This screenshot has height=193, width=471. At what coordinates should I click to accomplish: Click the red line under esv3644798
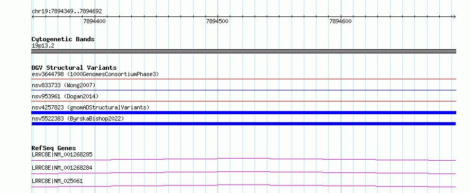pyautogui.click(x=243, y=79)
